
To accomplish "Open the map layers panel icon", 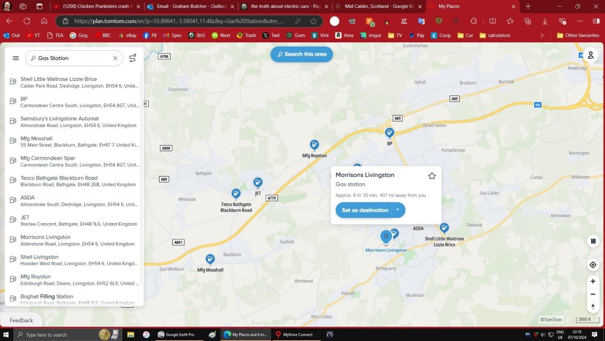I will 593,241.
